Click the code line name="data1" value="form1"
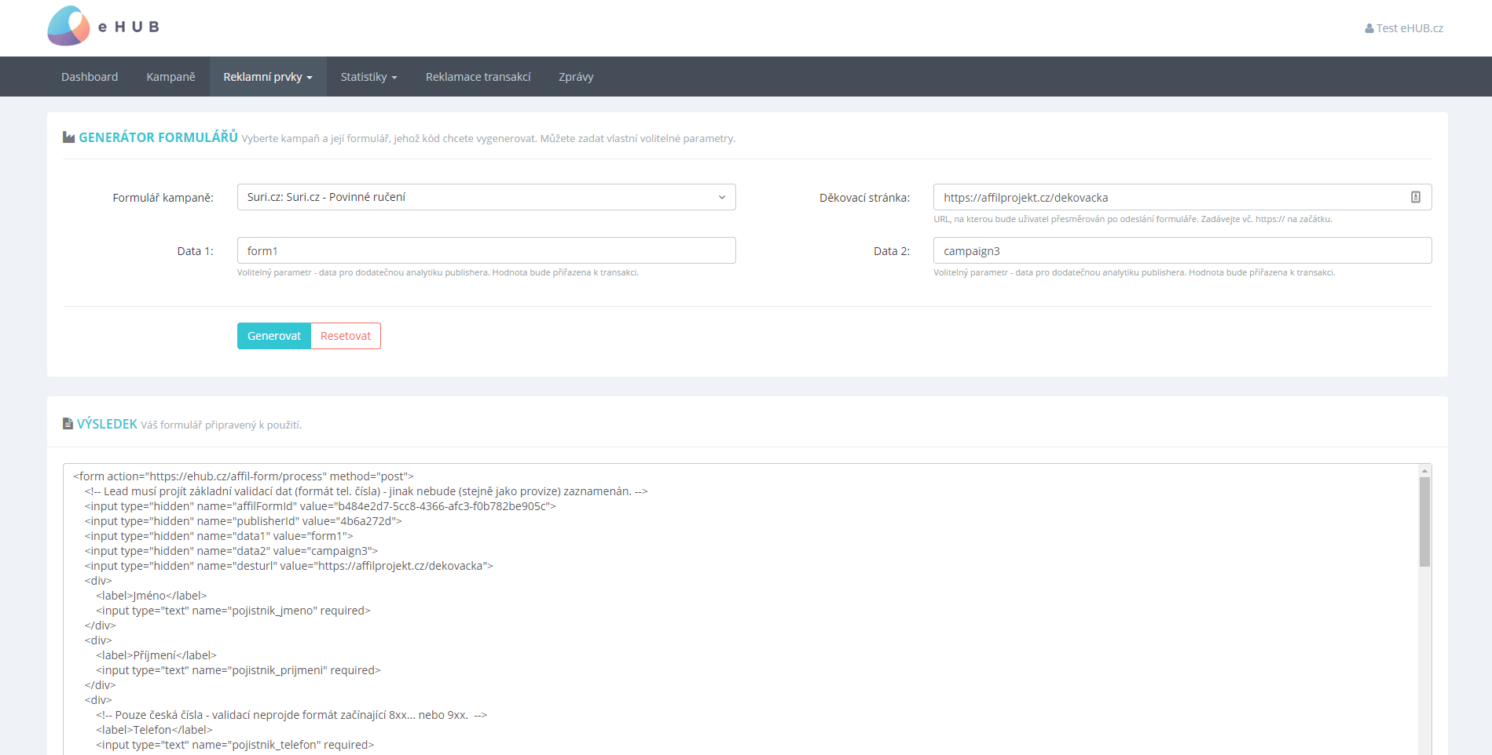Image resolution: width=1492 pixels, height=755 pixels. (x=219, y=536)
